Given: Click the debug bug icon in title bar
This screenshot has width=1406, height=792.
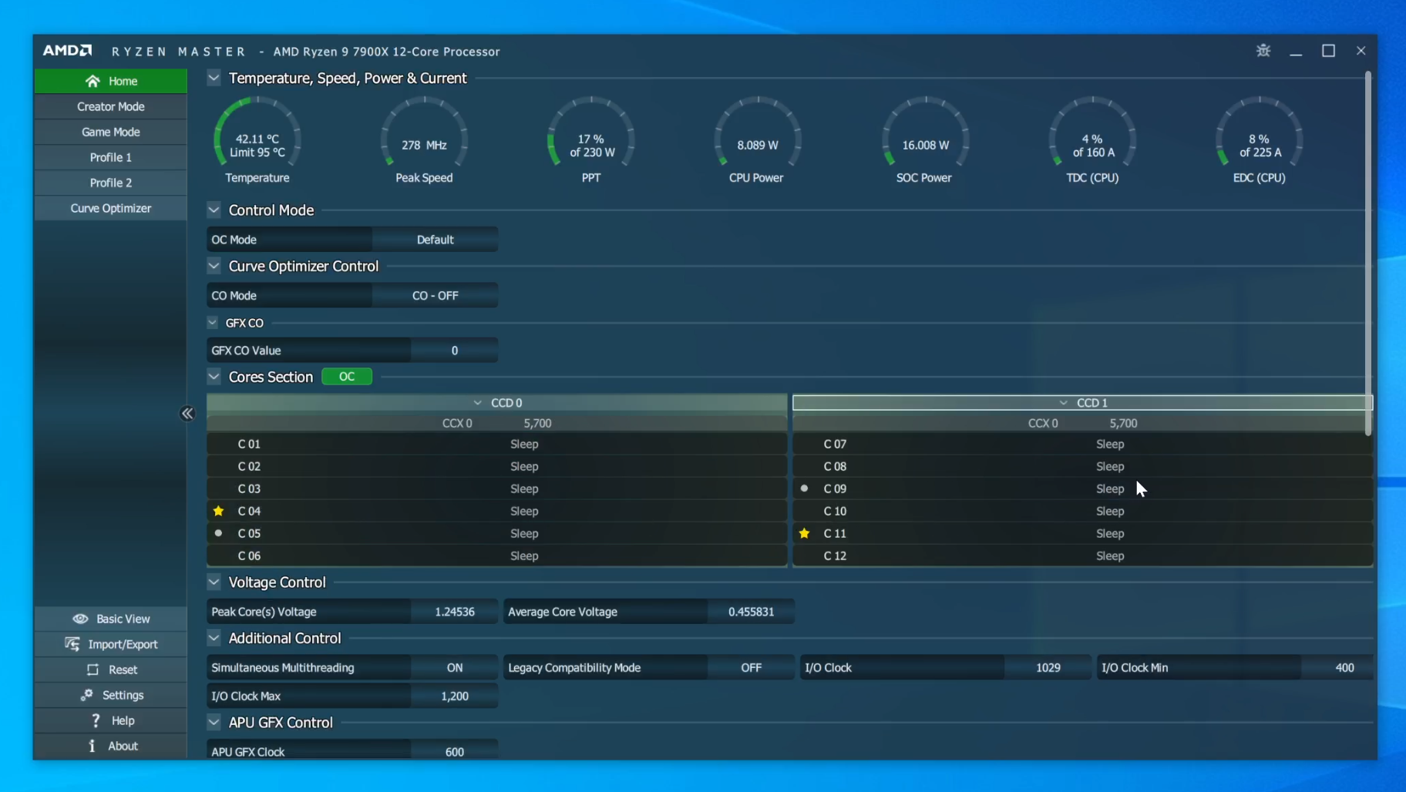Looking at the screenshot, I should pyautogui.click(x=1263, y=51).
